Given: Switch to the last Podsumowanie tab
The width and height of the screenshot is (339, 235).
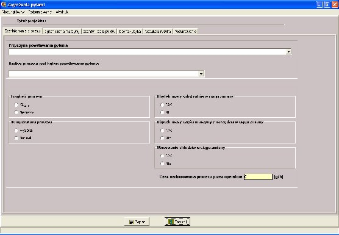Looking at the screenshot, I should coord(185,31).
